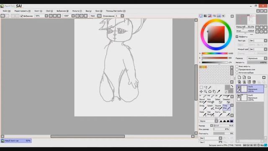Select the Источник выбора radio option
Viewport: 268px width, 151px height.
[x=237, y=73]
